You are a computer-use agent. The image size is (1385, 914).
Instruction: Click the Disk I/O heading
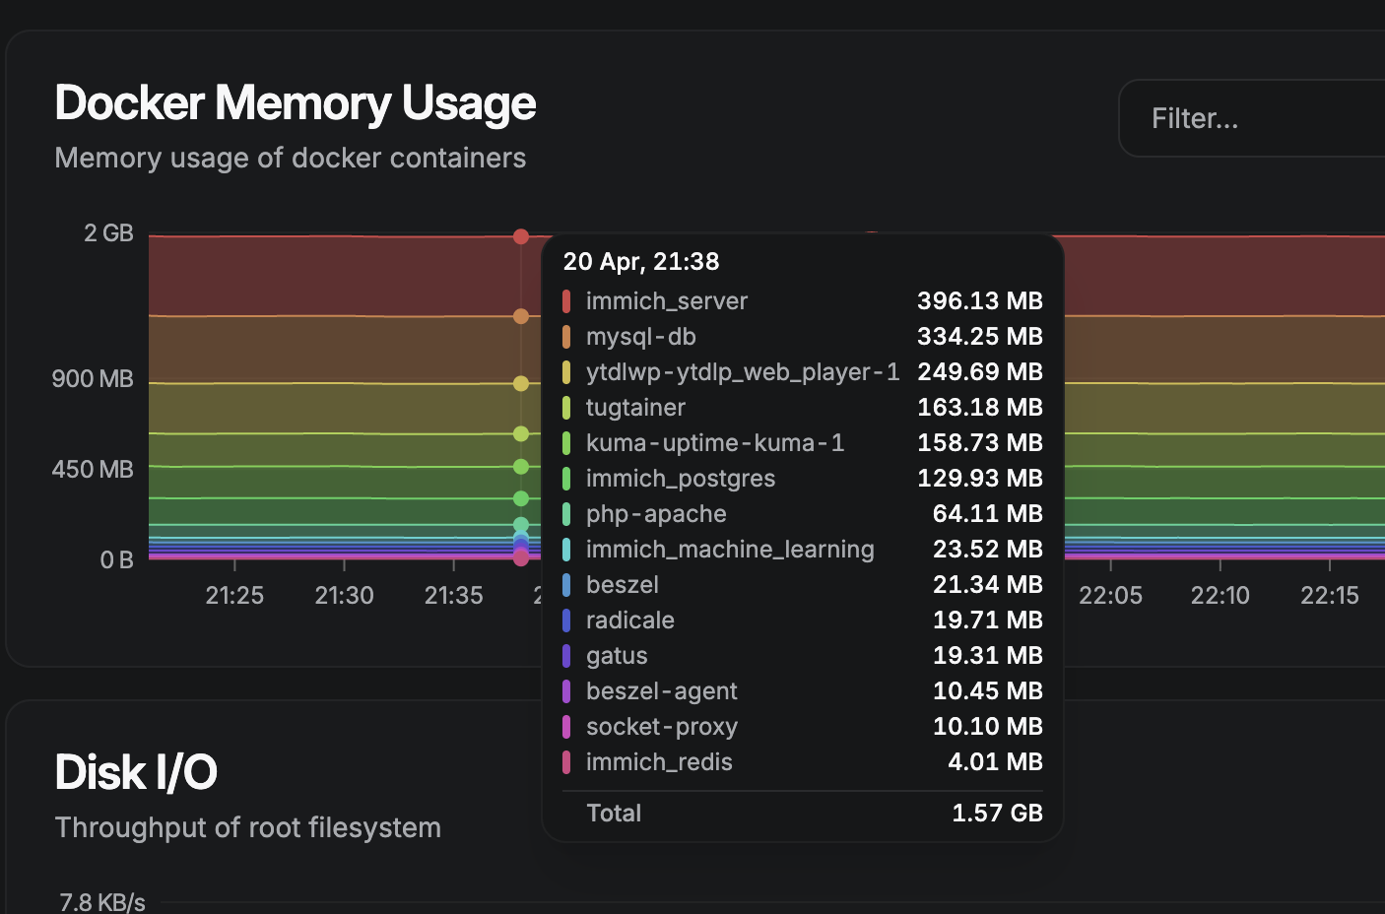[x=136, y=772]
